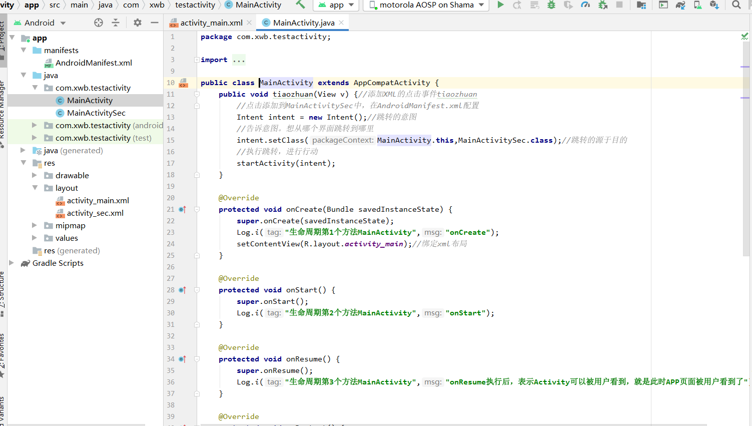Switch to the activity_main.xml tab
752x426 pixels.
pos(211,22)
